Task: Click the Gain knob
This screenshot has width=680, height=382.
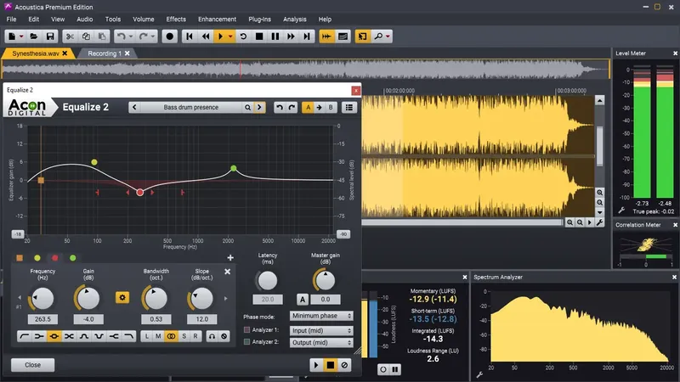Action: point(88,298)
